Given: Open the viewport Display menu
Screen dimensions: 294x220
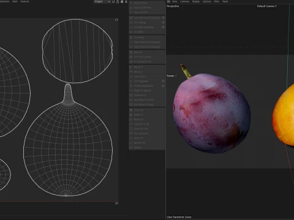Looking at the screenshot, I should point(196,2).
